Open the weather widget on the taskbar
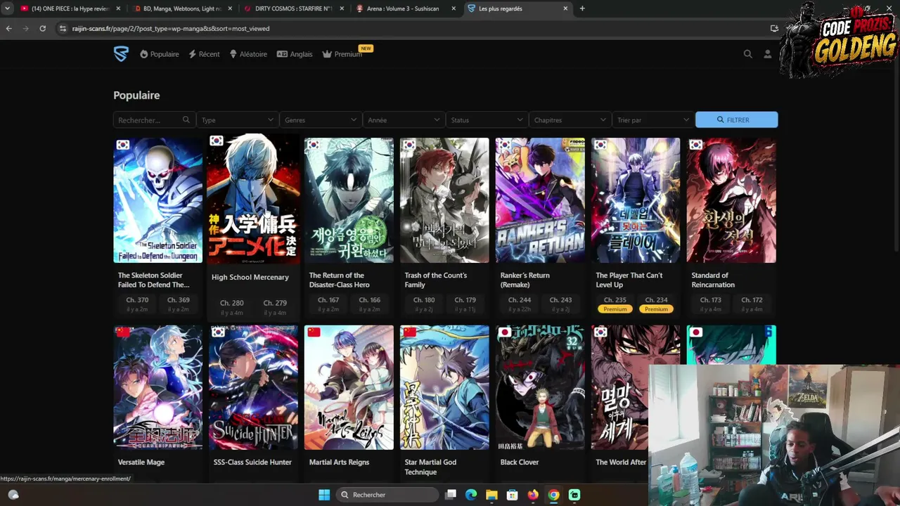Screen dimensions: 900x506 pos(13,495)
